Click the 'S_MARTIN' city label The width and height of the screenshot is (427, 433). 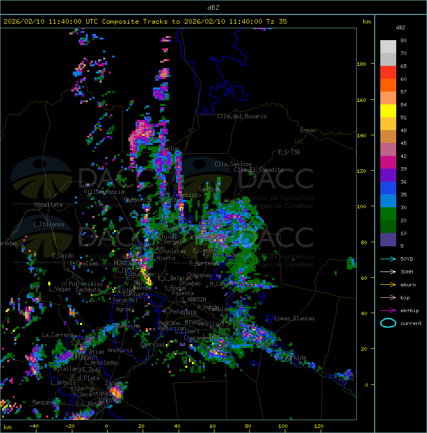[194, 300]
